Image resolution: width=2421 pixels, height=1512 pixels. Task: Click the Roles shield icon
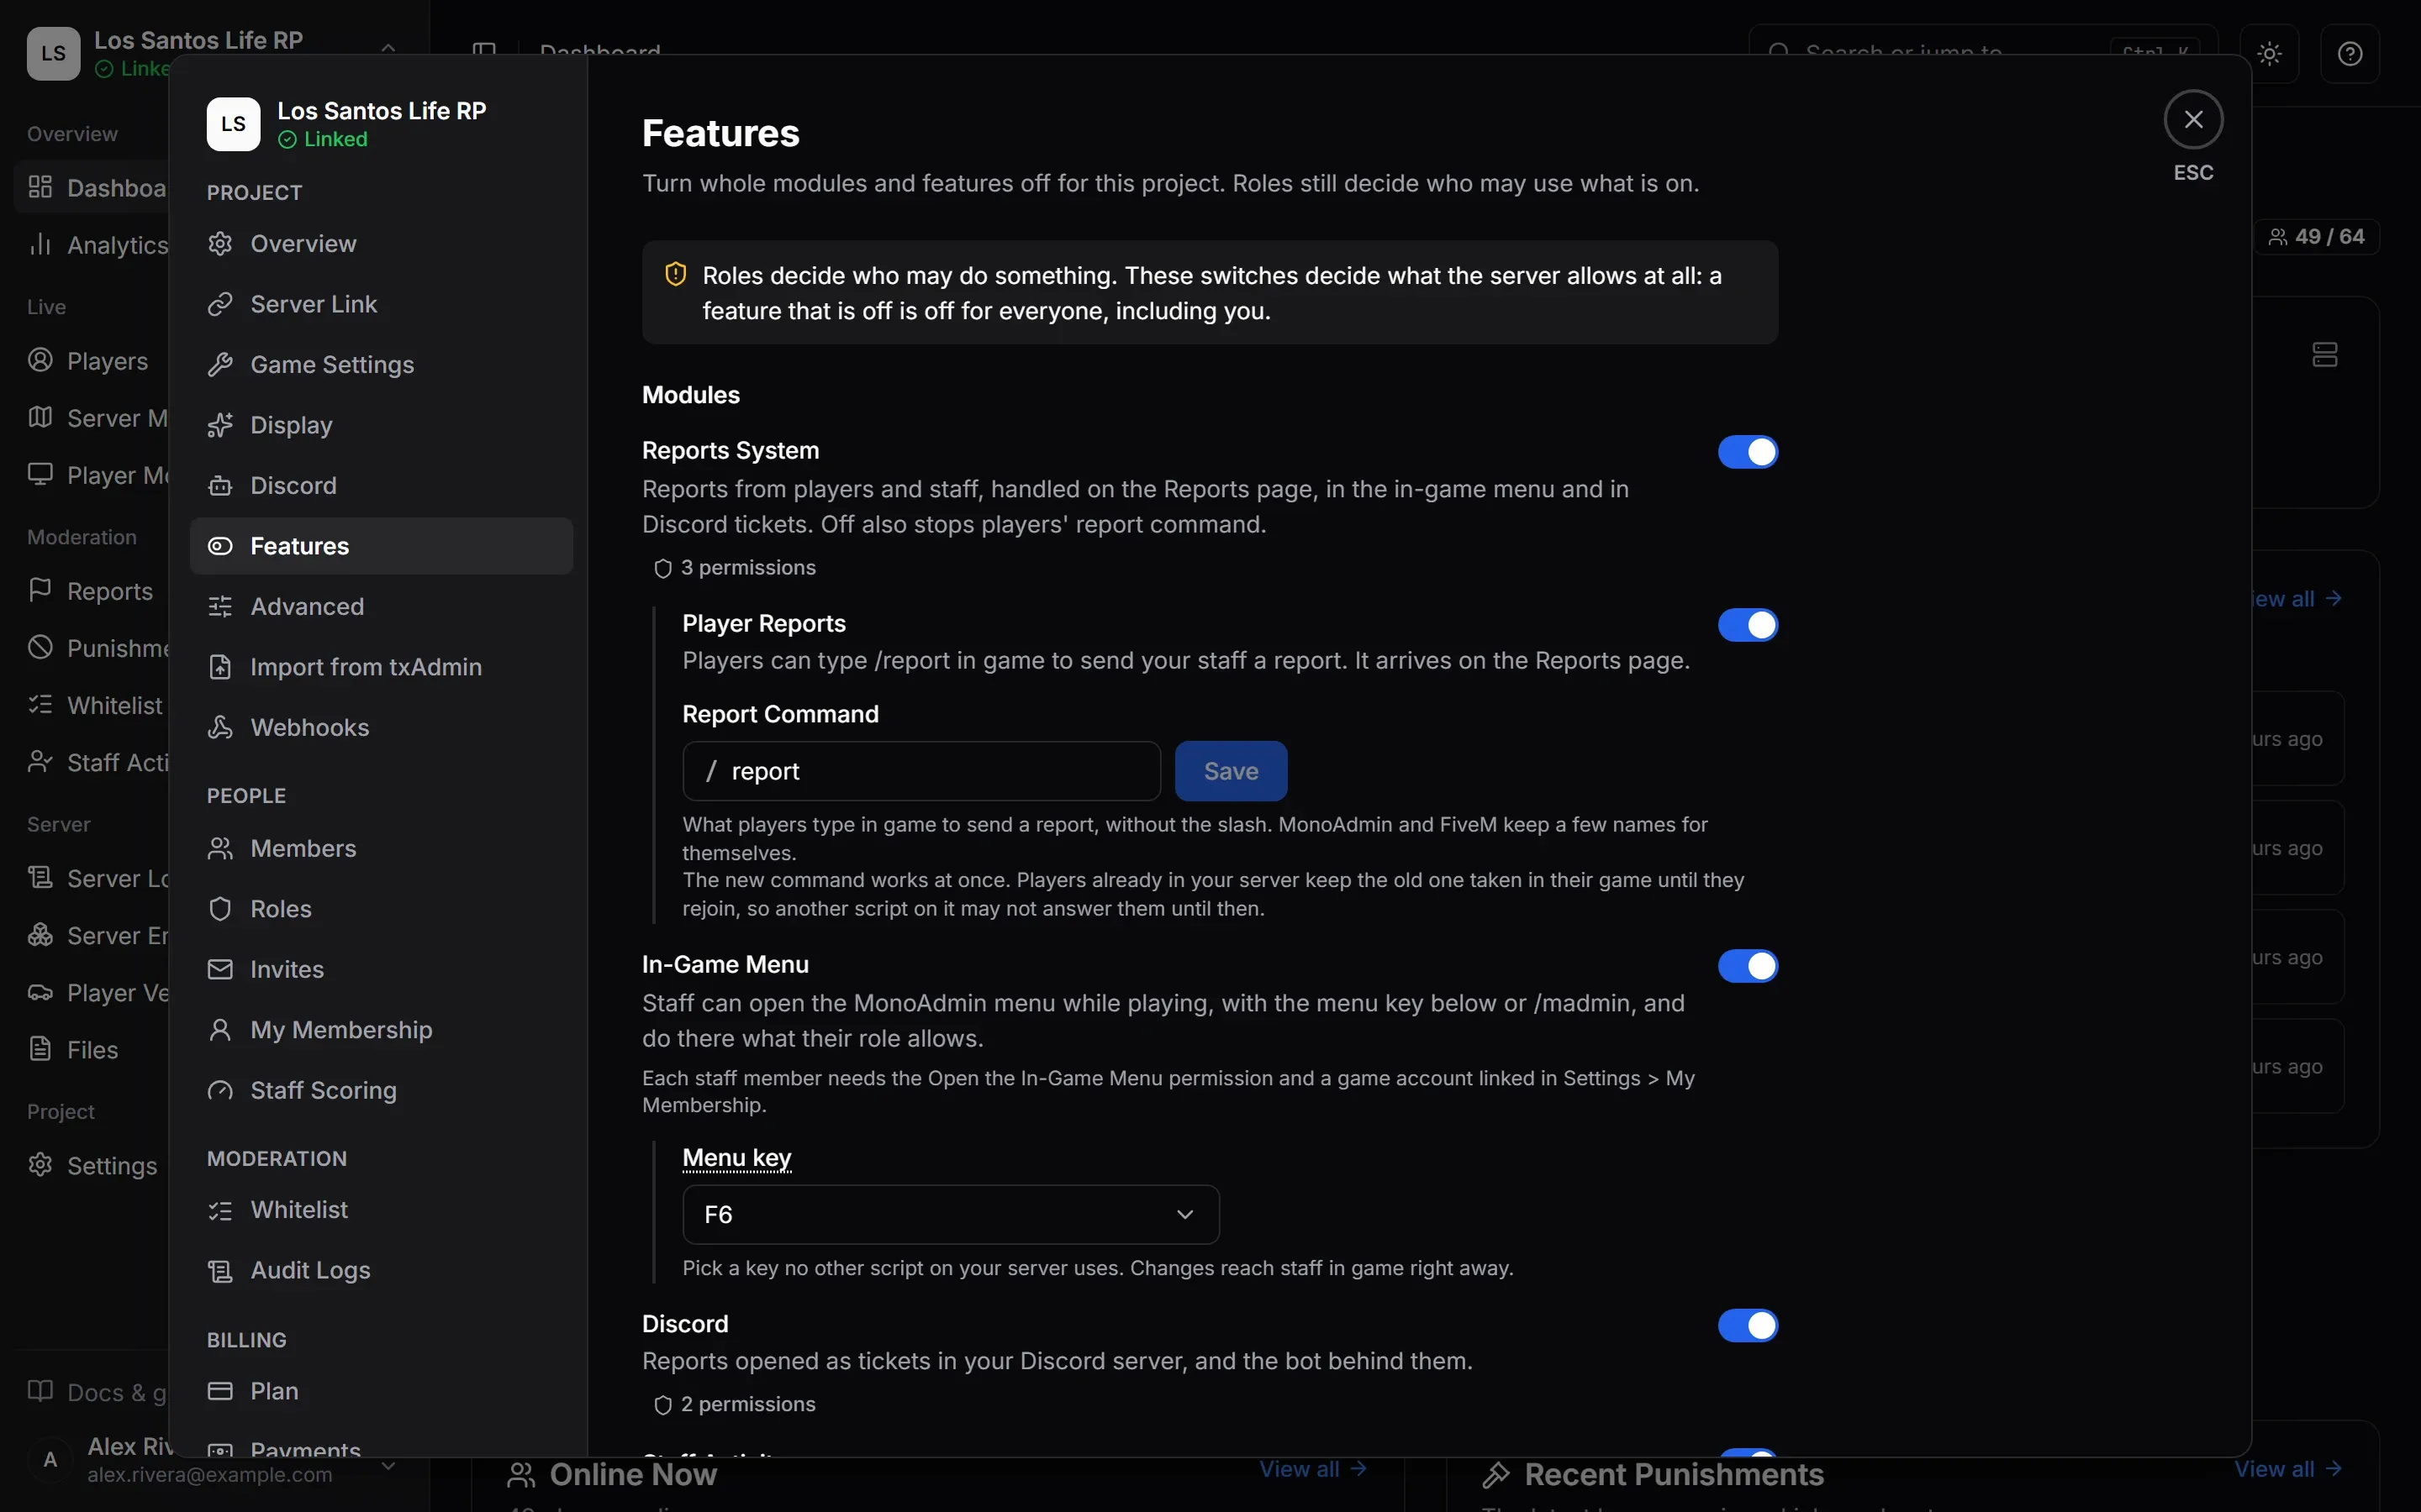pyautogui.click(x=220, y=909)
